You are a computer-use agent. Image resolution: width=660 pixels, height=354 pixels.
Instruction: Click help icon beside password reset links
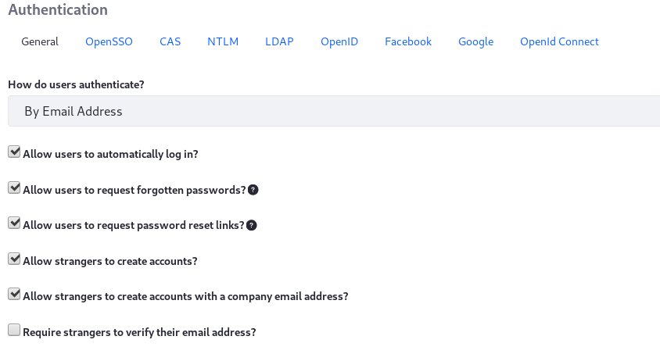[x=251, y=225]
